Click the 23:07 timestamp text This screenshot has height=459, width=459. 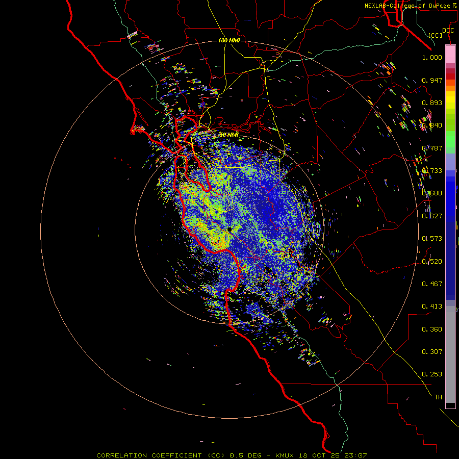click(x=355, y=455)
